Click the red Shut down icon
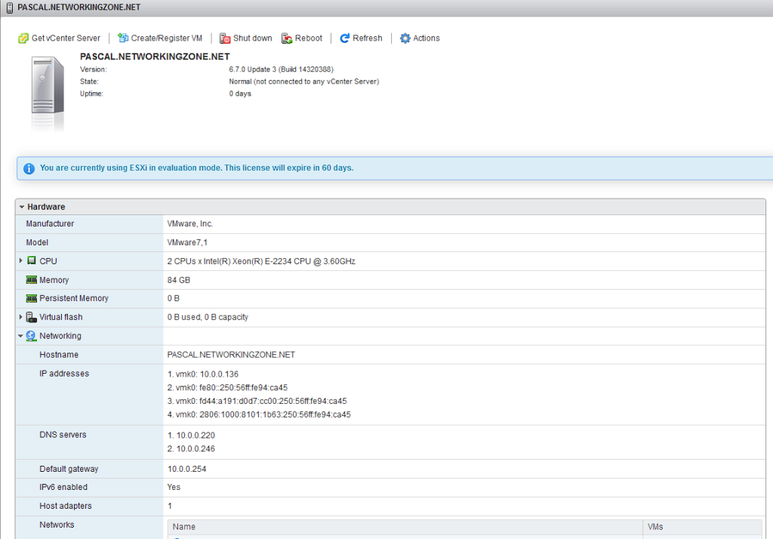 tap(225, 38)
